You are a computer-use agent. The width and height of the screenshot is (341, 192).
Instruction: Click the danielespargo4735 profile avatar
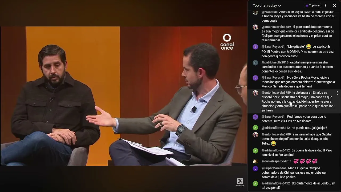[x=255, y=162]
